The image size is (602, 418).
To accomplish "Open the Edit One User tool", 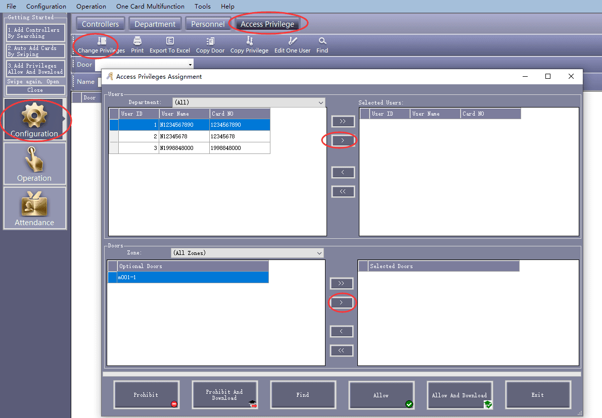I will coord(292,45).
